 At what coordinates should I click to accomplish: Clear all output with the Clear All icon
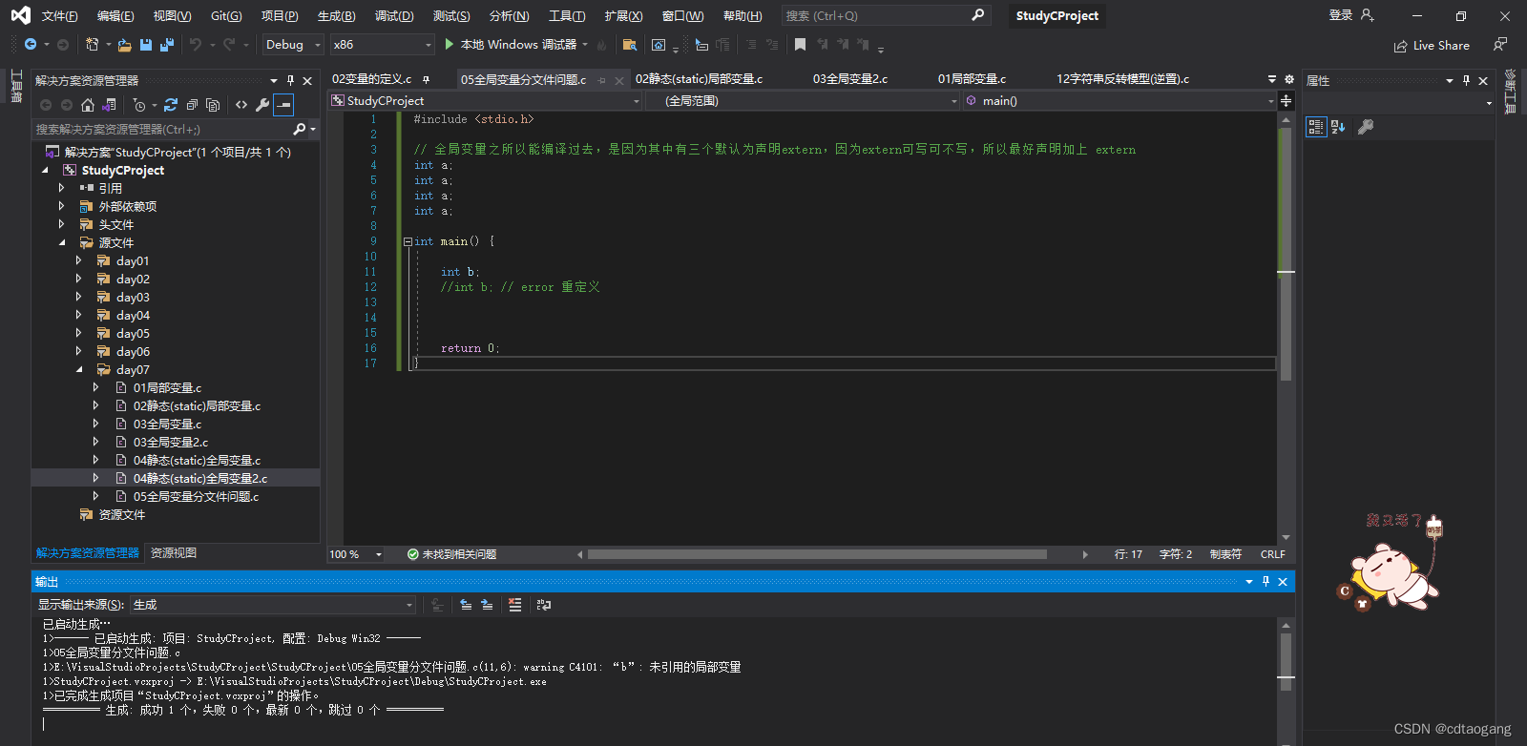point(515,605)
